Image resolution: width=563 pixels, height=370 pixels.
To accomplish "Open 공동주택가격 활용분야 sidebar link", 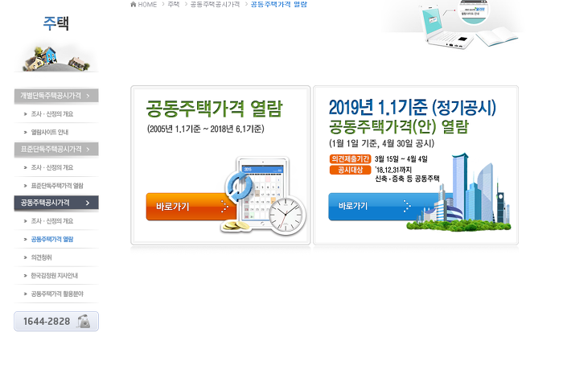I will click(57, 294).
